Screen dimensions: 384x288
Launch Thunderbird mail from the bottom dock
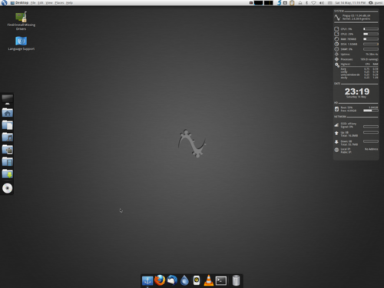click(172, 280)
